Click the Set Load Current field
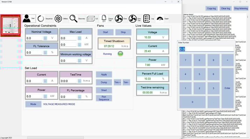 [34, 81]
